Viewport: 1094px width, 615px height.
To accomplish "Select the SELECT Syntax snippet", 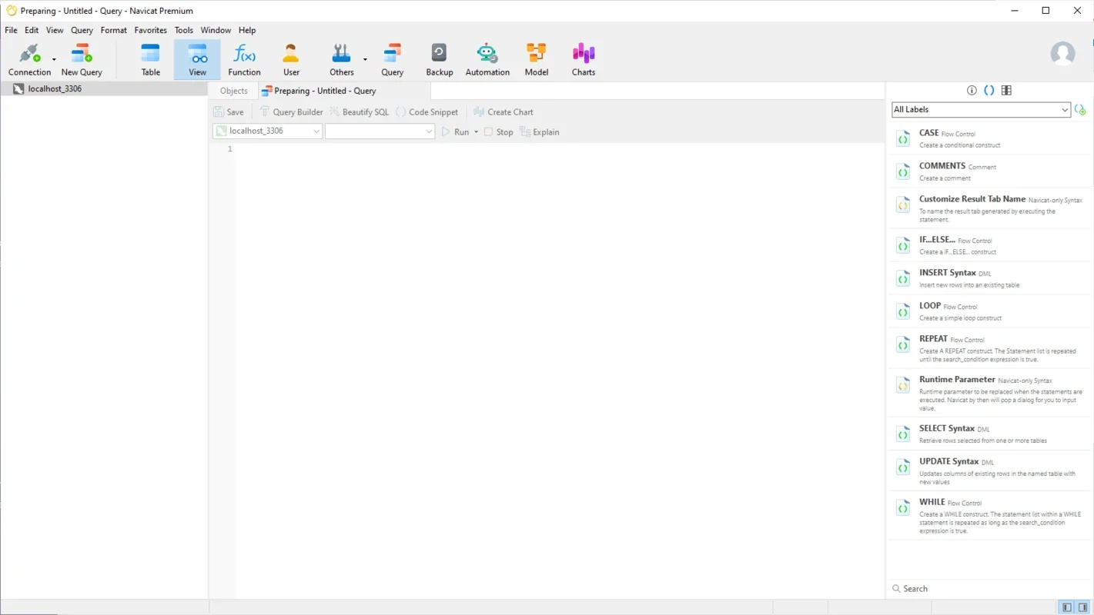I will tap(991, 434).
